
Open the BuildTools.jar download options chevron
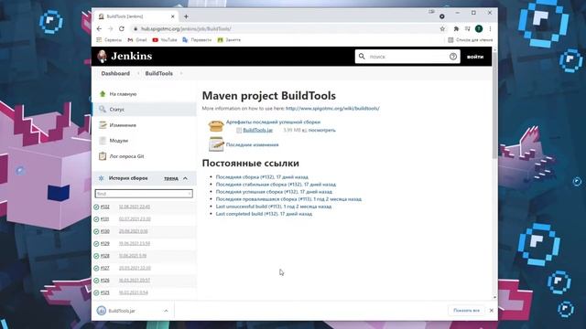(x=166, y=311)
